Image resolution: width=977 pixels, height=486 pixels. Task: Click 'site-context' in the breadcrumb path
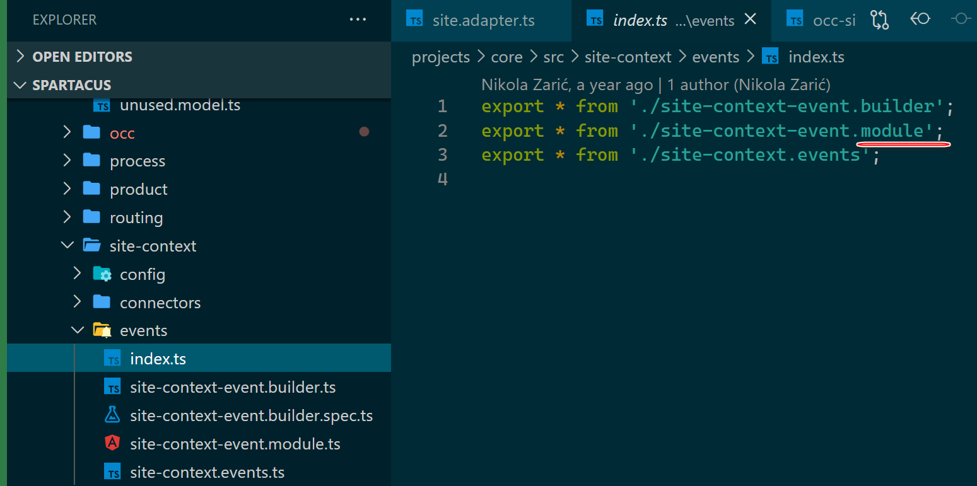(x=628, y=57)
